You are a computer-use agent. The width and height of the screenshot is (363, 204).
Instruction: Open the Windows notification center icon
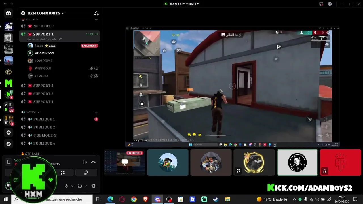tap(355, 199)
